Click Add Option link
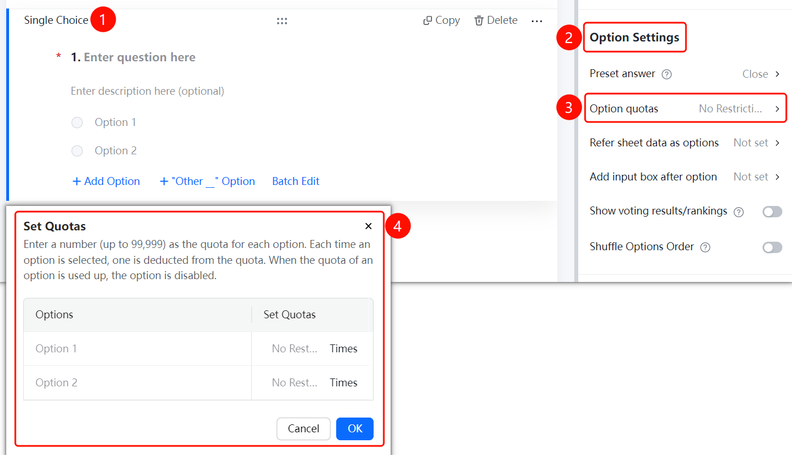This screenshot has height=455, width=792. (x=106, y=182)
